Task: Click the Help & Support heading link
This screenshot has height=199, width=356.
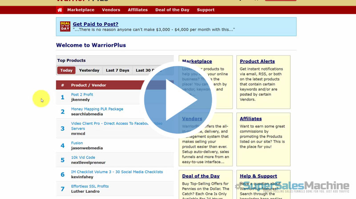Action: [x=258, y=176]
